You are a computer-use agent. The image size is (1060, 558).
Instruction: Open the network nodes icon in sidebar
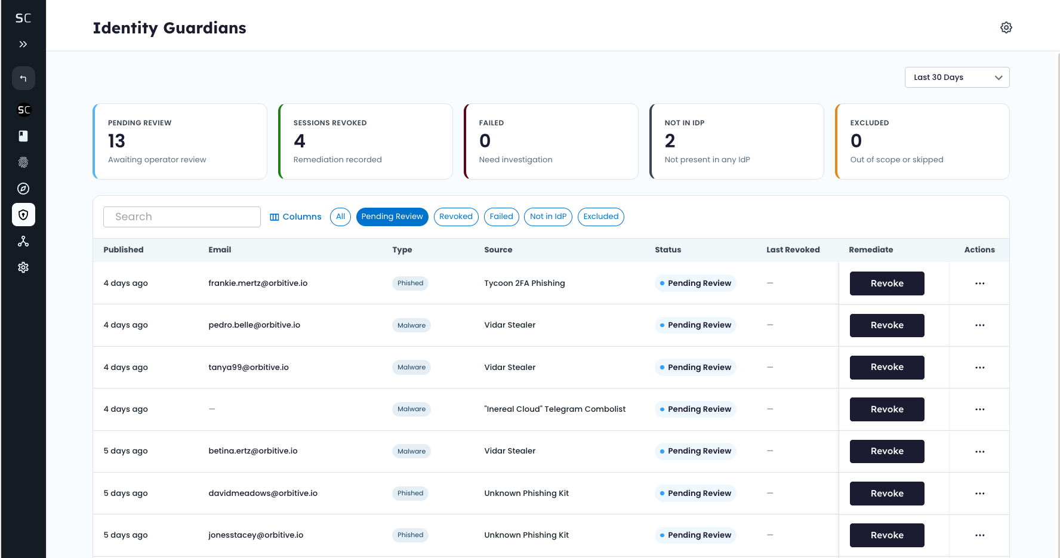coord(23,241)
